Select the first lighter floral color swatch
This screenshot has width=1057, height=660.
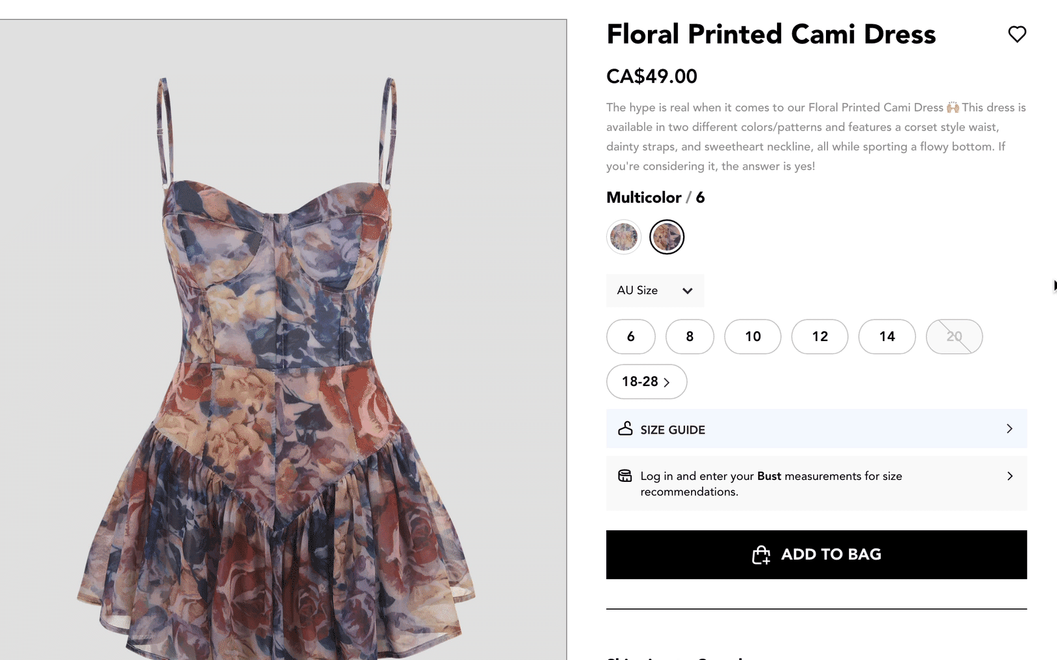624,237
